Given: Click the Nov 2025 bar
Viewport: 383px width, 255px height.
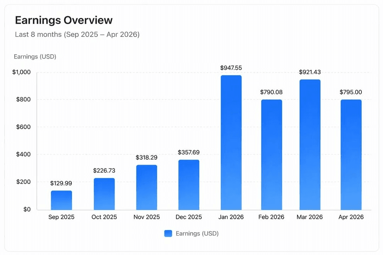Looking at the screenshot, I should 146,188.
